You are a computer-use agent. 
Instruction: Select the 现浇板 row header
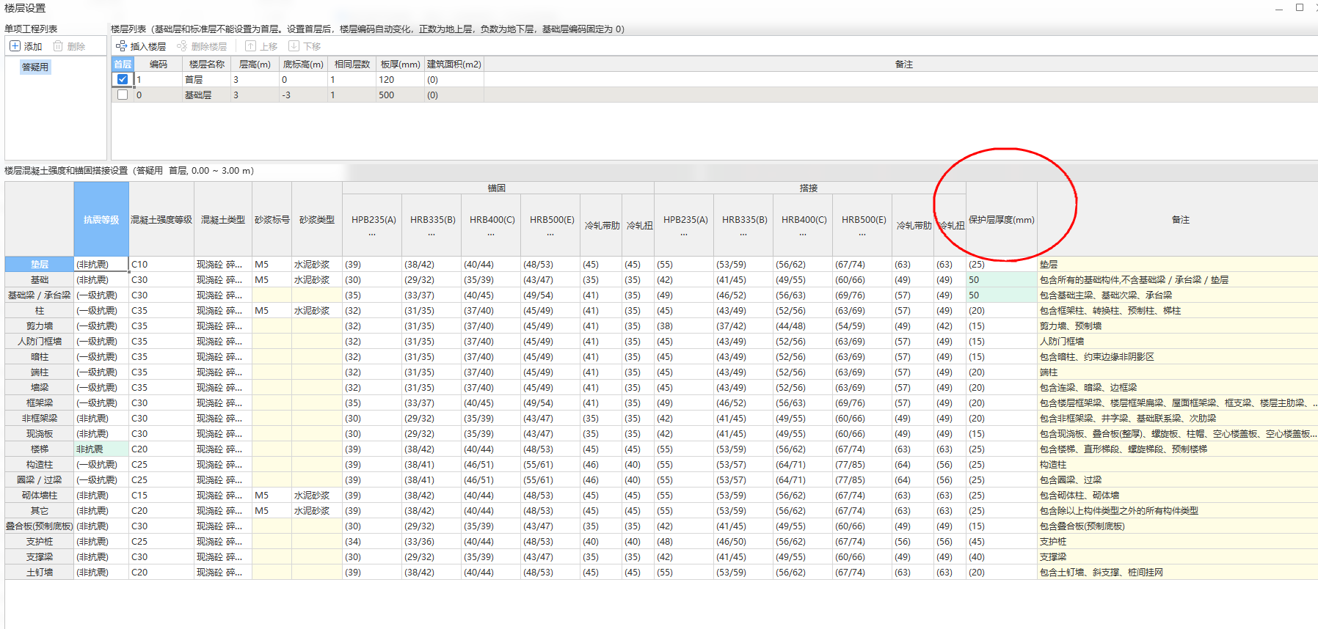point(40,433)
